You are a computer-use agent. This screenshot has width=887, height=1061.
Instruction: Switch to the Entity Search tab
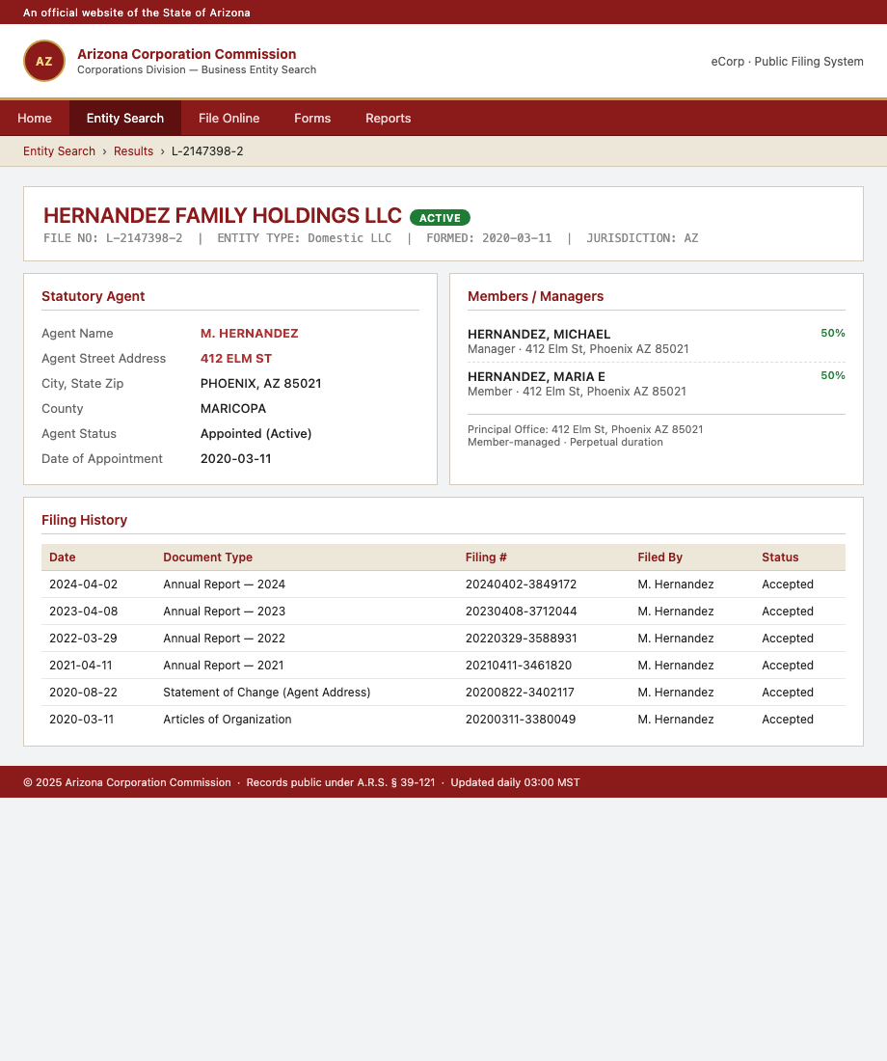125,118
